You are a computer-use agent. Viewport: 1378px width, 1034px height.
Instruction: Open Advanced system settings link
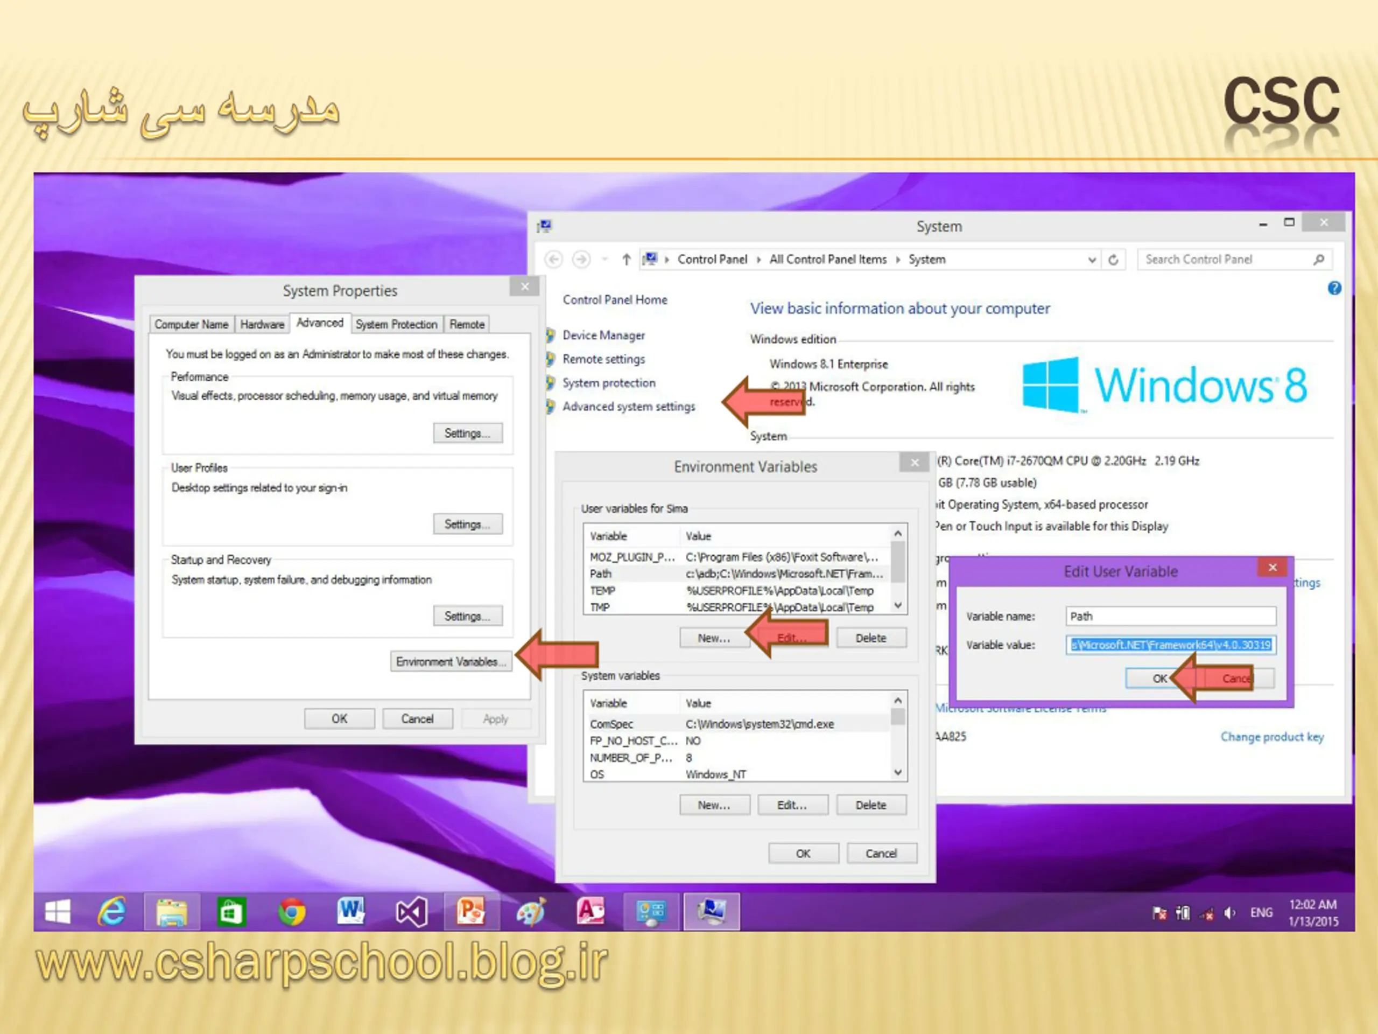coord(629,407)
